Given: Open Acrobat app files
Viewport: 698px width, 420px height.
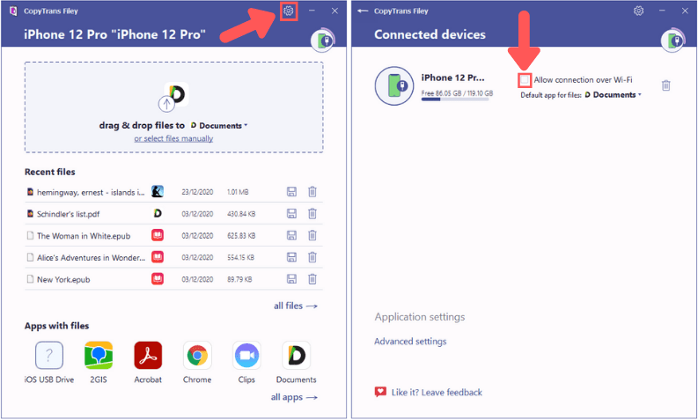Looking at the screenshot, I should (148, 356).
